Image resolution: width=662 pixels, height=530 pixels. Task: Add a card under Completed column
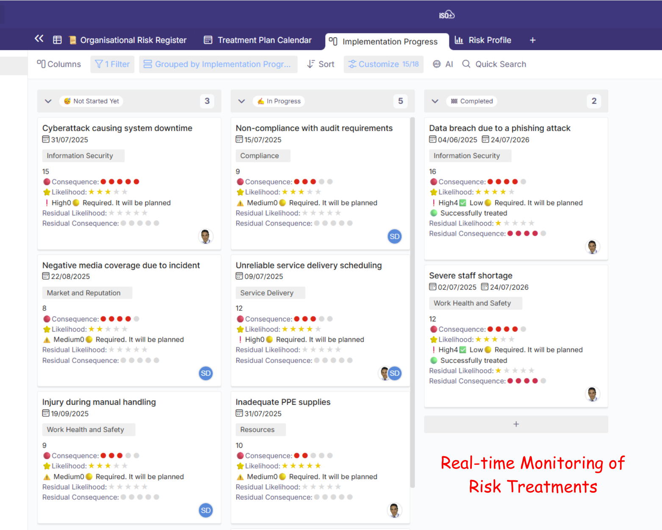[516, 424]
